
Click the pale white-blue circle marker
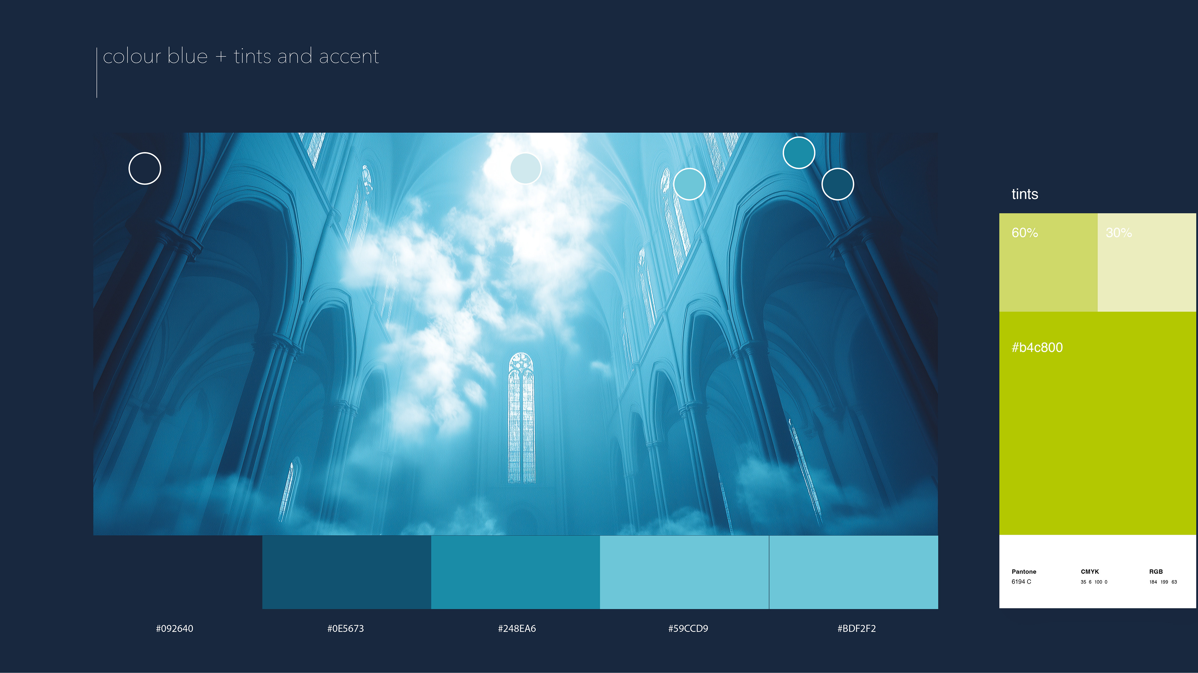525,168
